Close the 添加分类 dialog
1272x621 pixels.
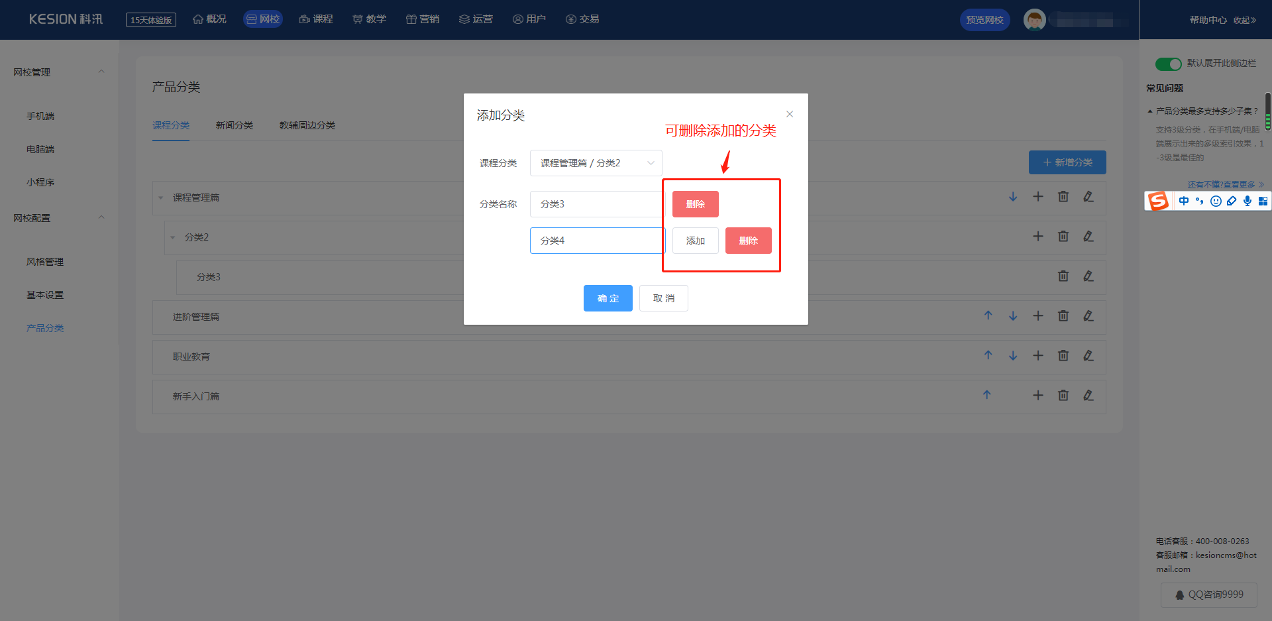coord(789,114)
